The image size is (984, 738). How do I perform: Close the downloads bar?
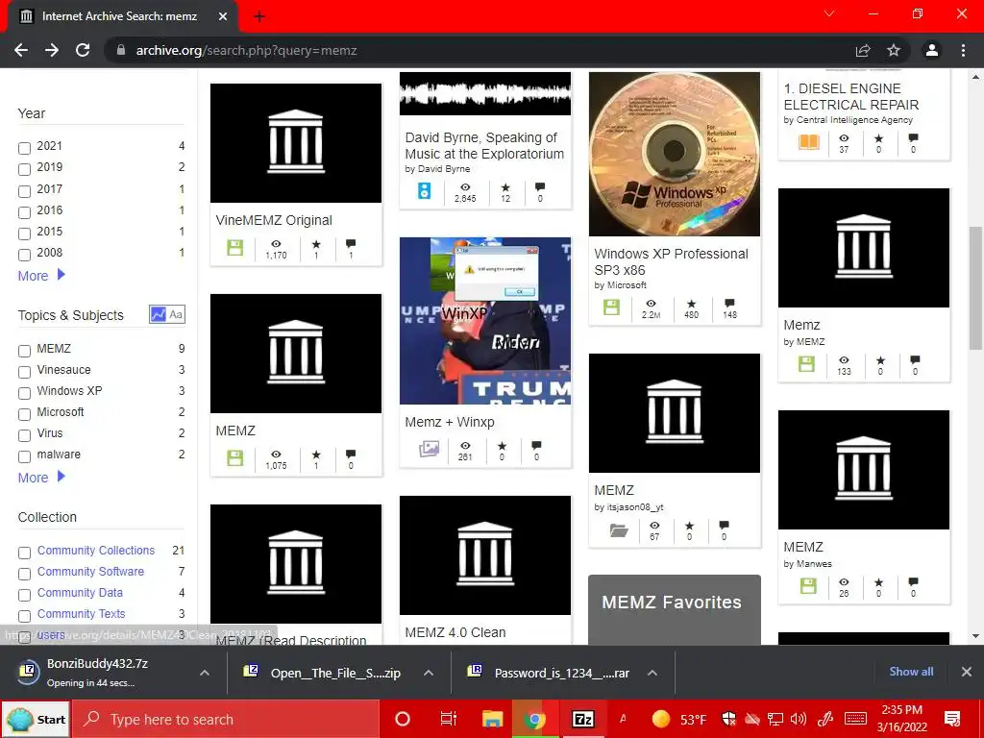click(967, 672)
